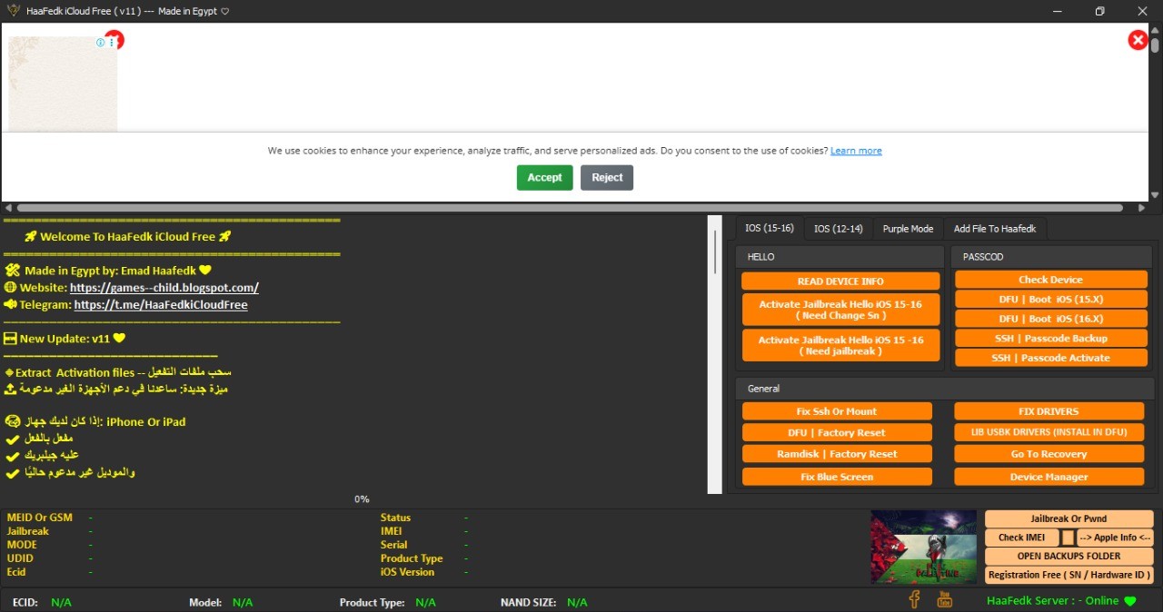
Task: Click the ad info (i) icon
Action: [101, 43]
